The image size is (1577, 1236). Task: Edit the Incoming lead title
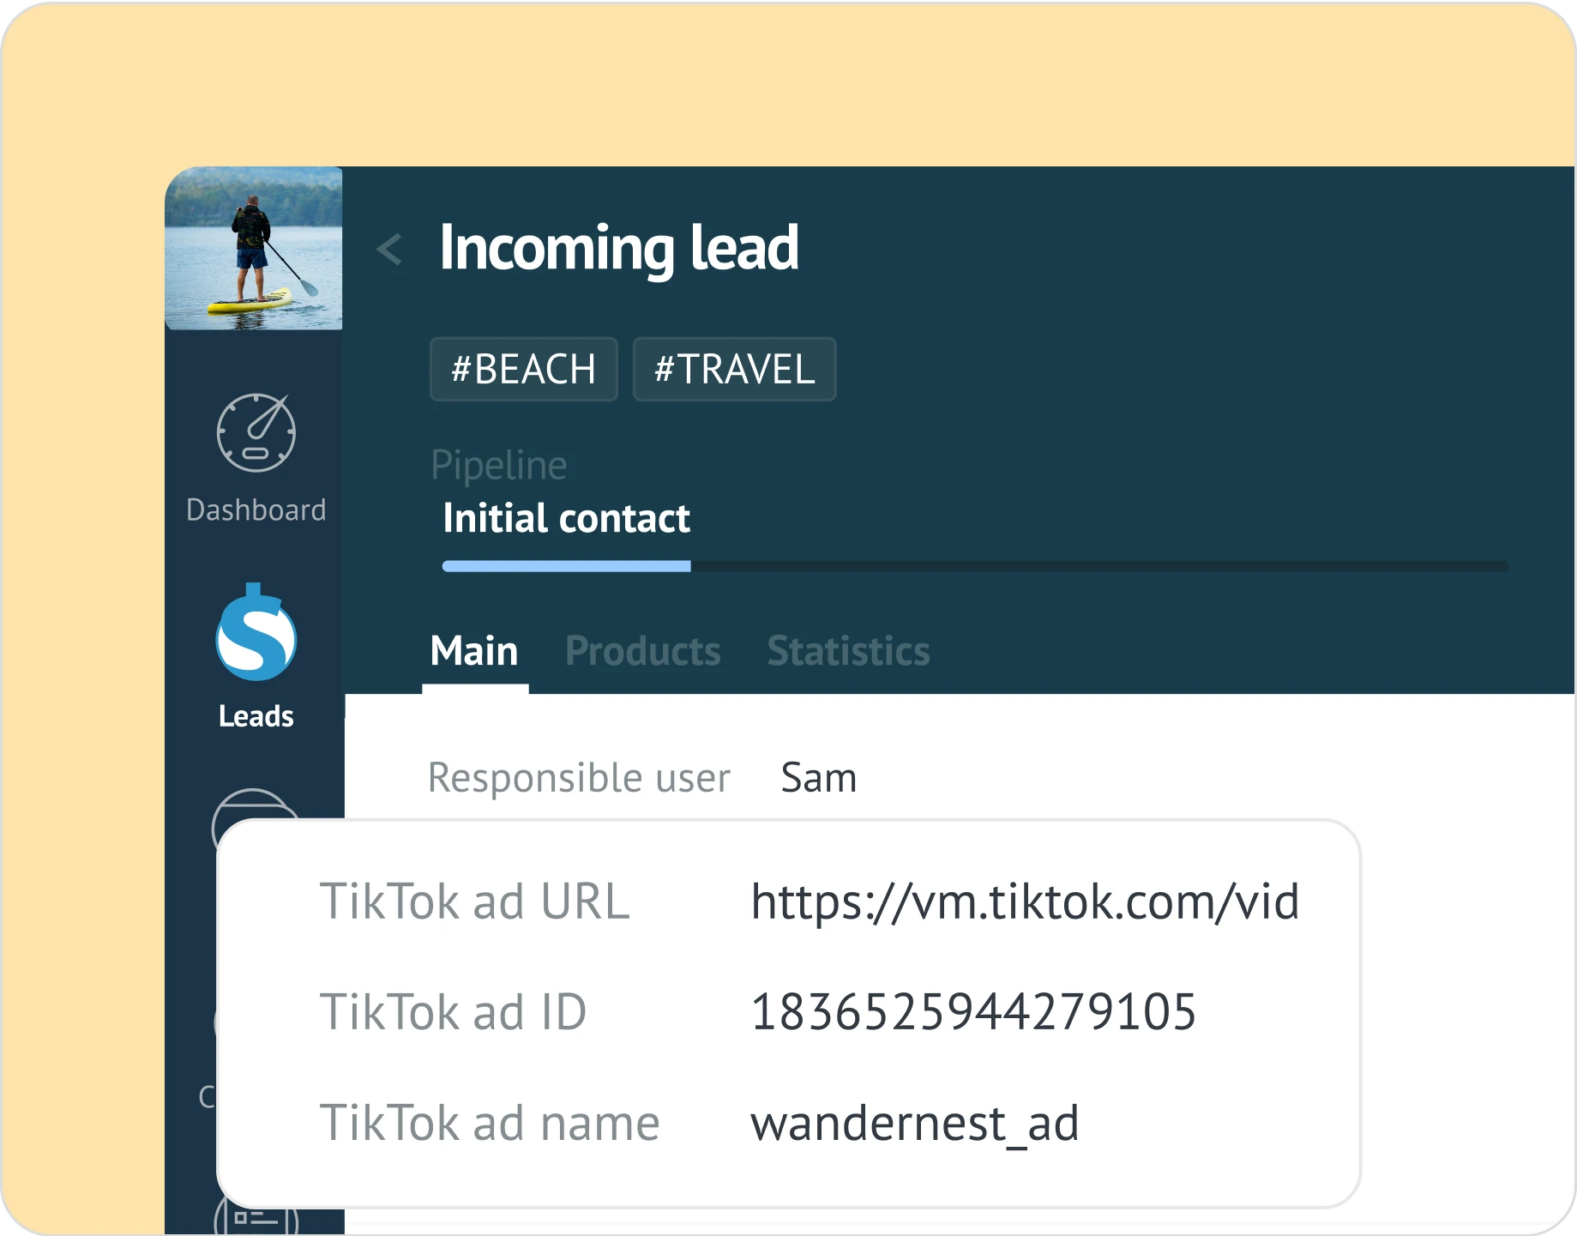click(618, 248)
